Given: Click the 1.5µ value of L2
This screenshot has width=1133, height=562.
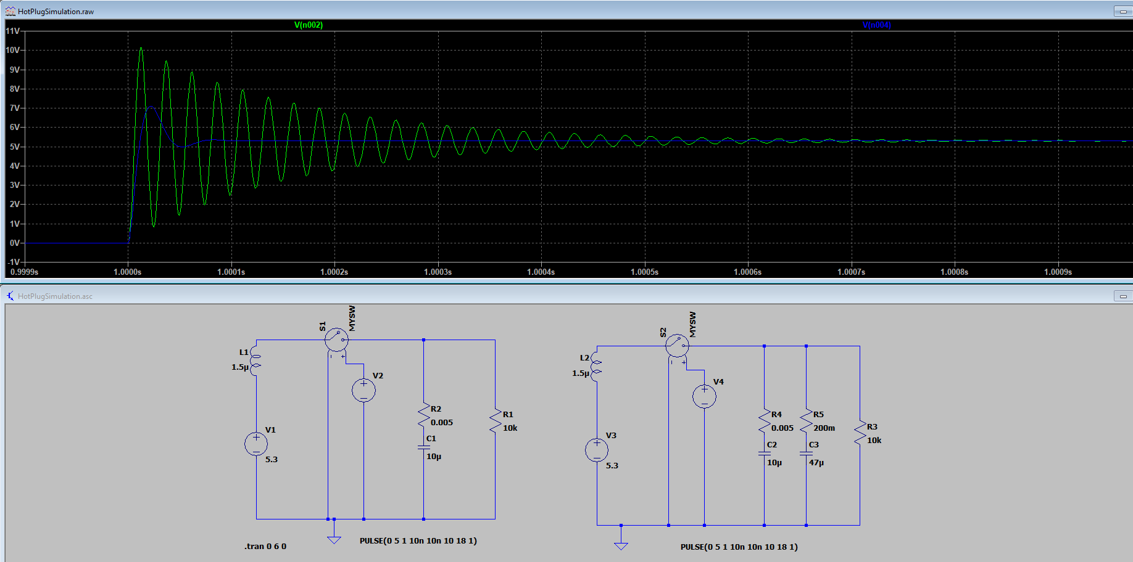Looking at the screenshot, I should [581, 373].
